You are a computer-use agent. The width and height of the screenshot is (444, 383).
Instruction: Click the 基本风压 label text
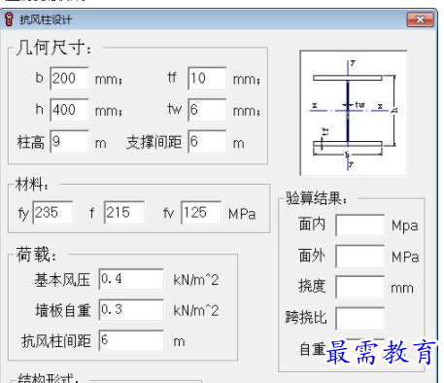coord(62,280)
